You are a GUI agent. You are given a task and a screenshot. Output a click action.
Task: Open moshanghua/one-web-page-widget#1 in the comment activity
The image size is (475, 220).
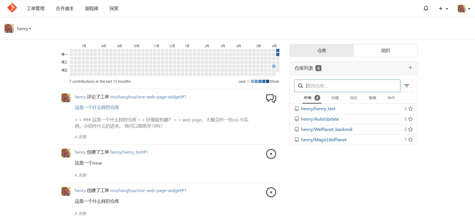pos(148,97)
